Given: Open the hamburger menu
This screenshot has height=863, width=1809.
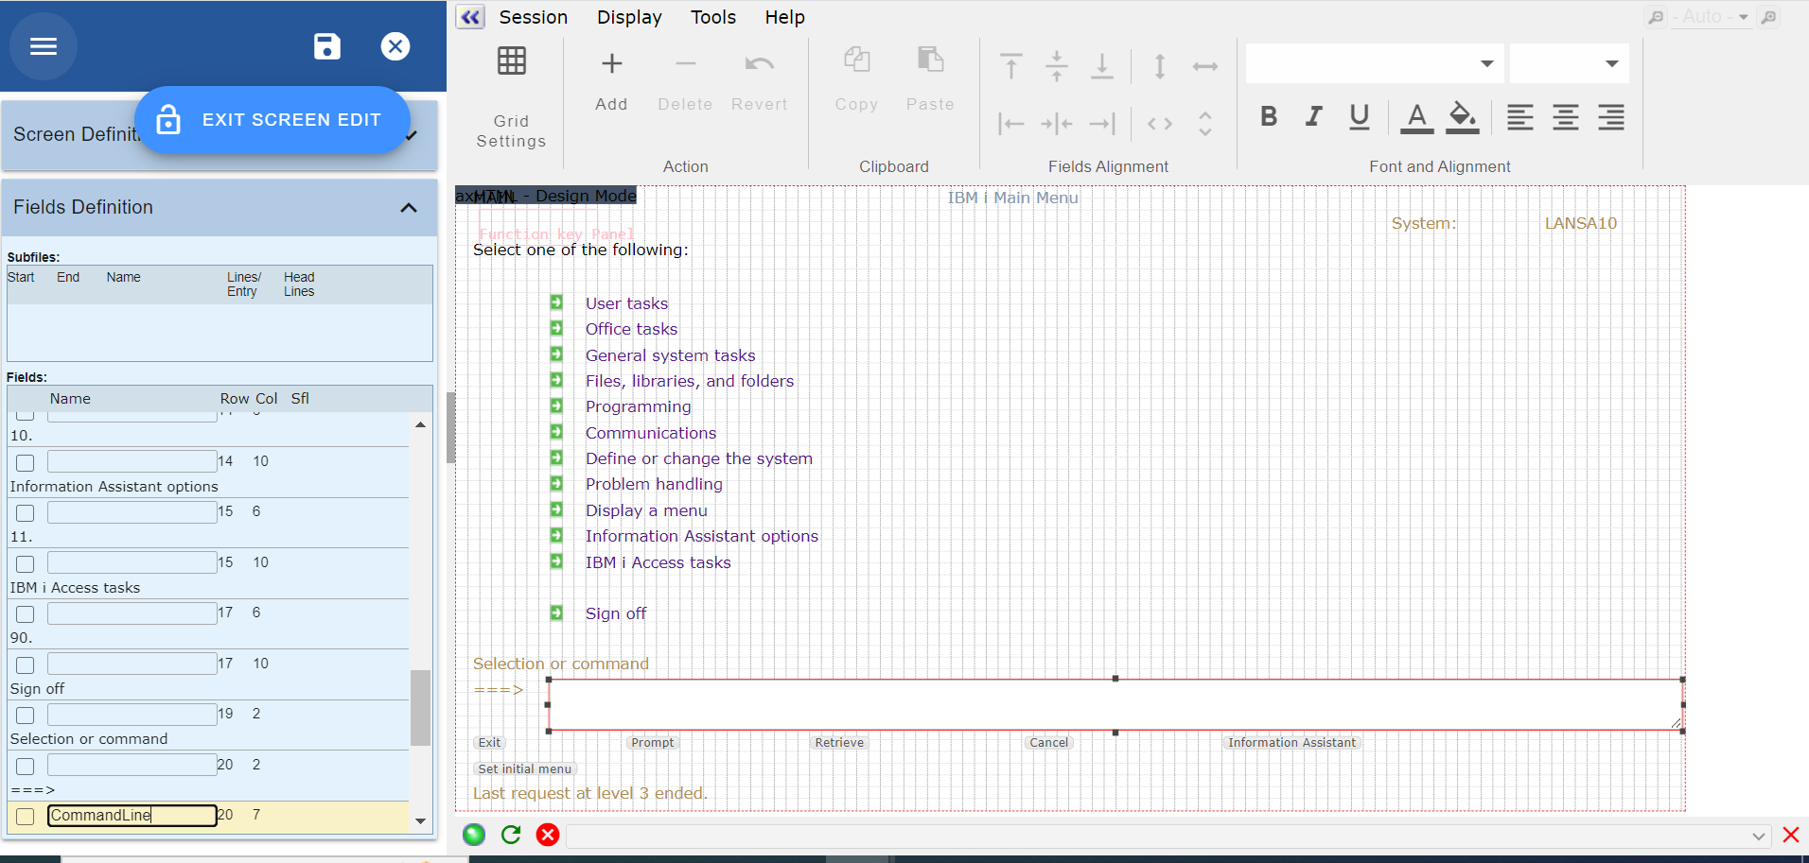Looking at the screenshot, I should point(44,46).
